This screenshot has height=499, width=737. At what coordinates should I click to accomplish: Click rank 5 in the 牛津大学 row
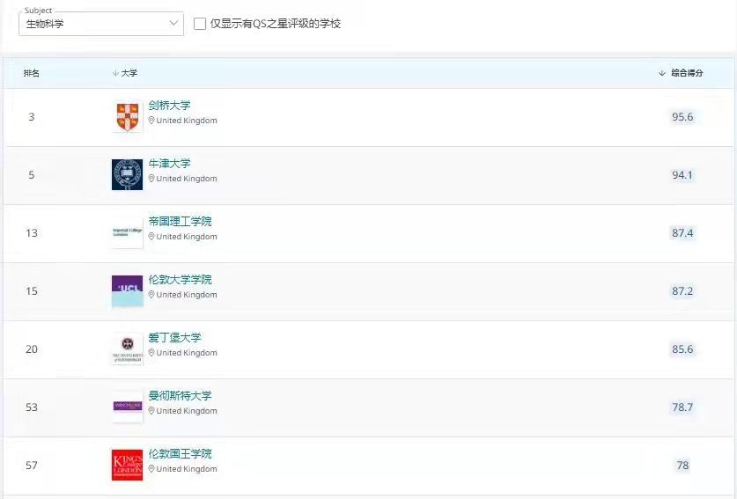(32, 175)
